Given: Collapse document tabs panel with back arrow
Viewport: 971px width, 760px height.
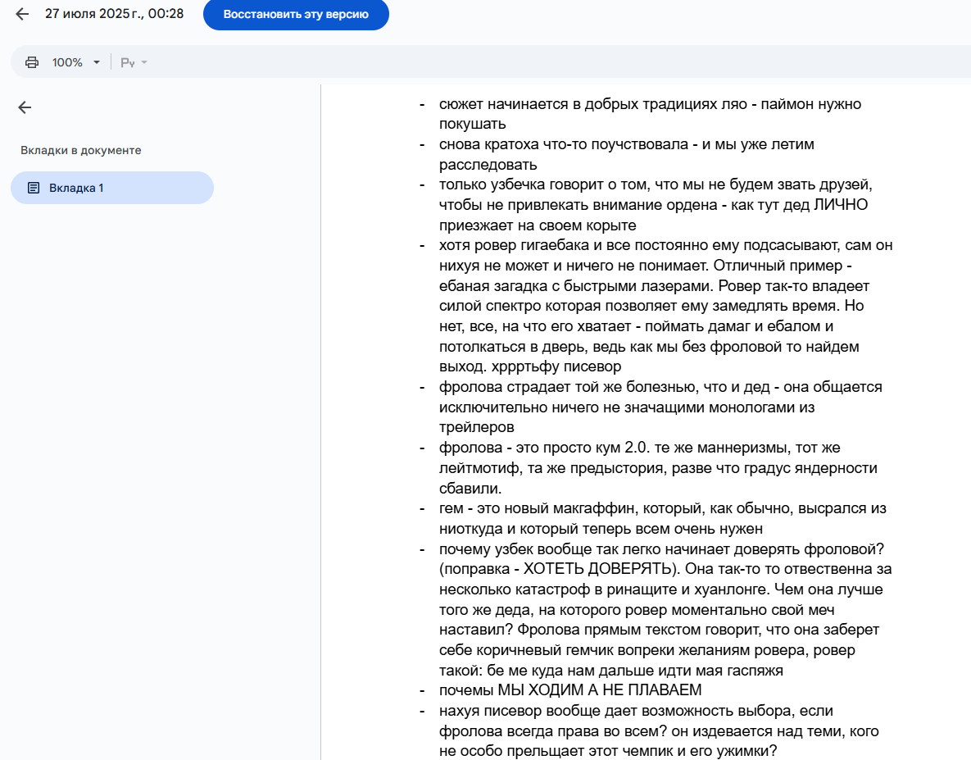Looking at the screenshot, I should click(25, 107).
